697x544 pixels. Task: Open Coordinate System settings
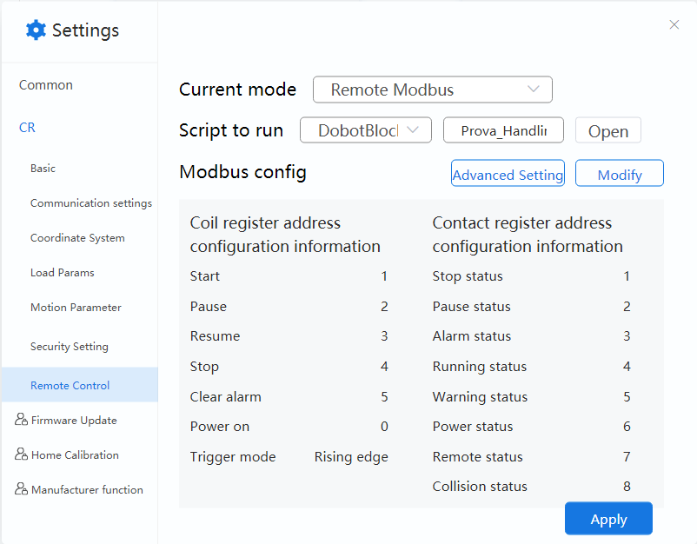77,238
